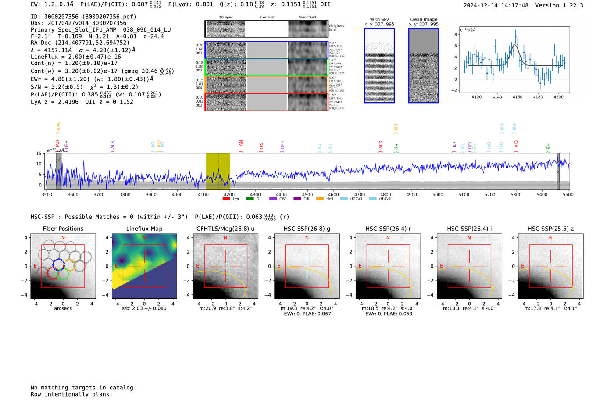Click the 's/b: 2.03 +/- 0.080' caption
The height and width of the screenshot is (418, 614).
(144, 308)
